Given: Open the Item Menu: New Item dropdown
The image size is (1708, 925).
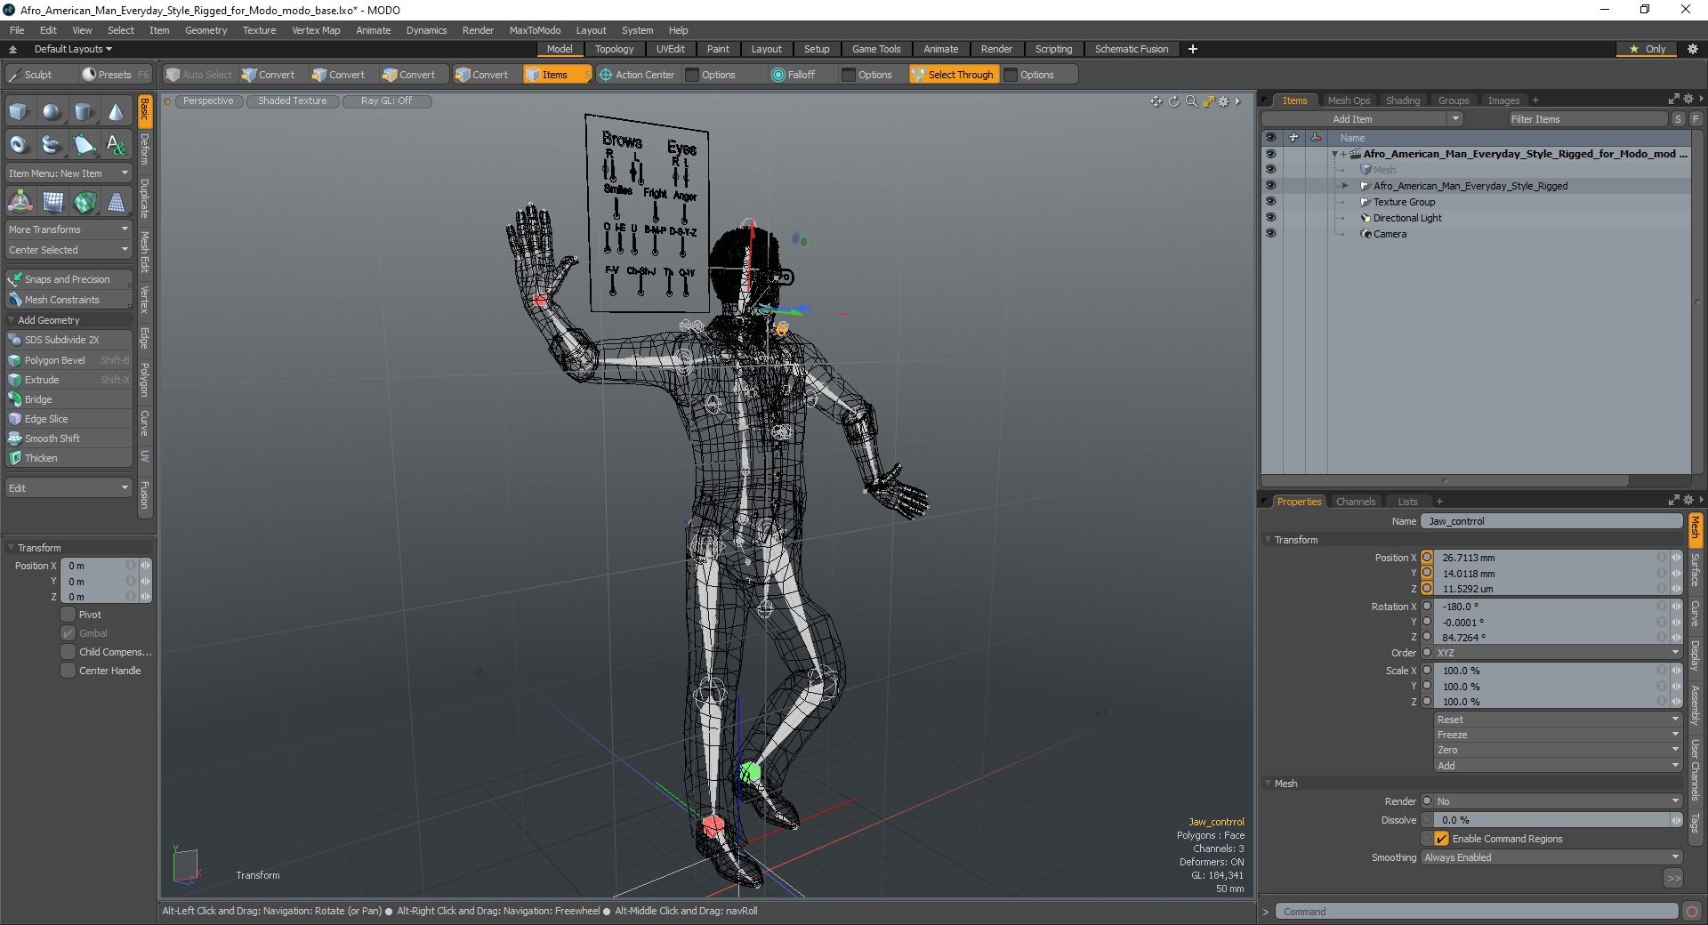Looking at the screenshot, I should click(69, 173).
